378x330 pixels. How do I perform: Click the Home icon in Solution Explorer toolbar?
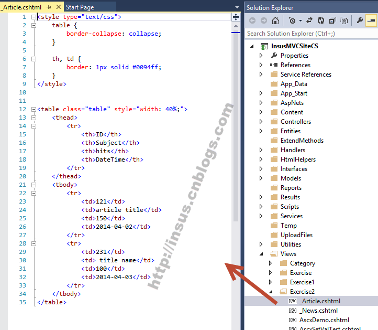tap(275, 20)
